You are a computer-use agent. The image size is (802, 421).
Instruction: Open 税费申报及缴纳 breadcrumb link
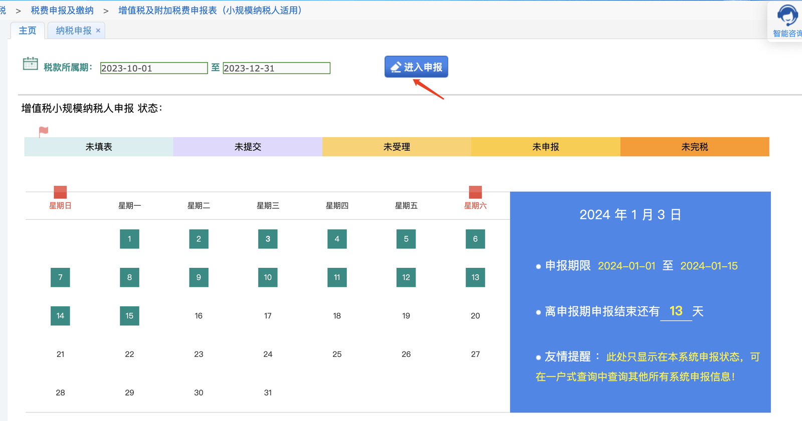[62, 11]
